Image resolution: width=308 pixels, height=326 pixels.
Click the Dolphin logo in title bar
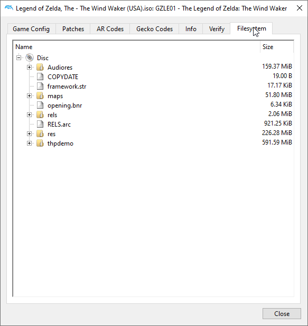tap(9, 8)
